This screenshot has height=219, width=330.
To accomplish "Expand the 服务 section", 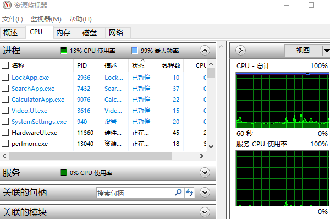I will (x=205, y=173).
